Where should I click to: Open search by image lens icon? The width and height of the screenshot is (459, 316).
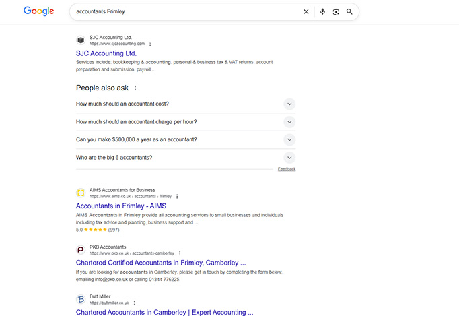(336, 11)
